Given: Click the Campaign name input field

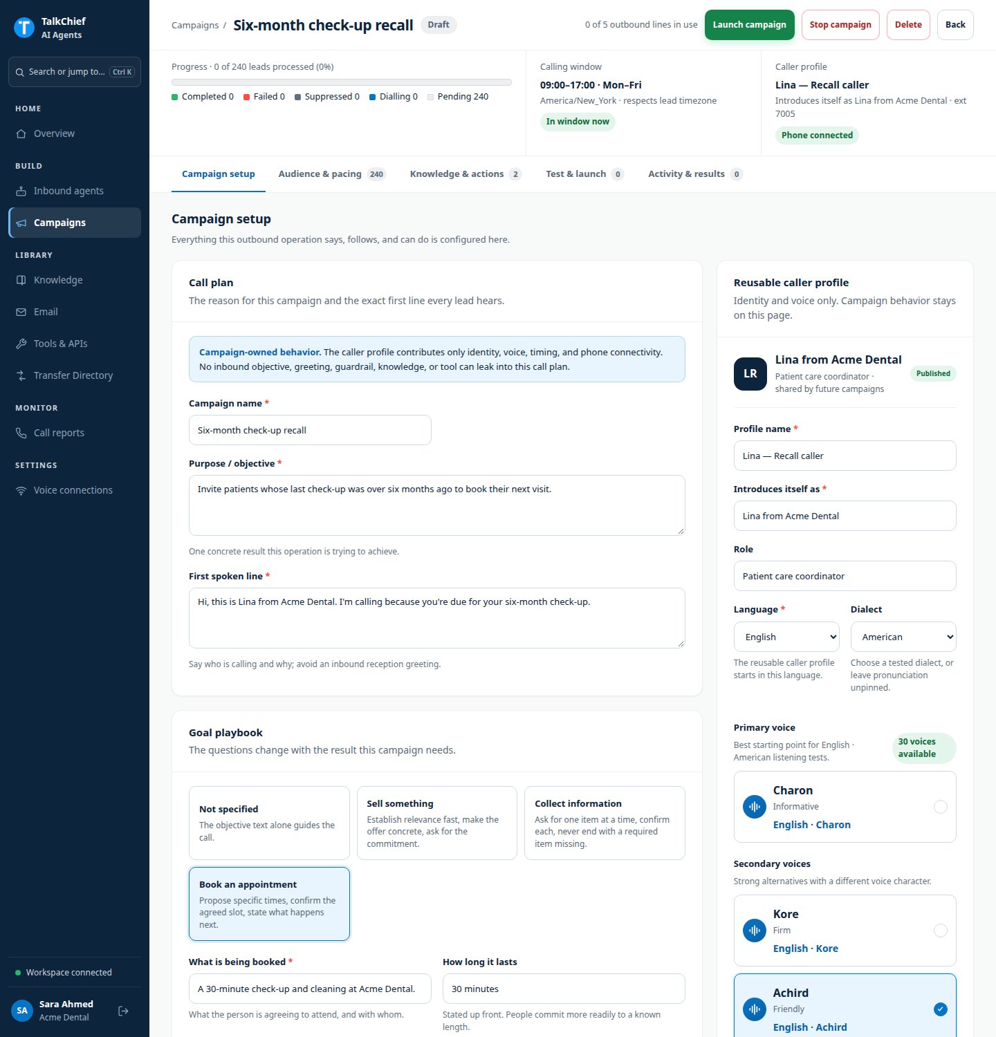Looking at the screenshot, I should pyautogui.click(x=310, y=430).
